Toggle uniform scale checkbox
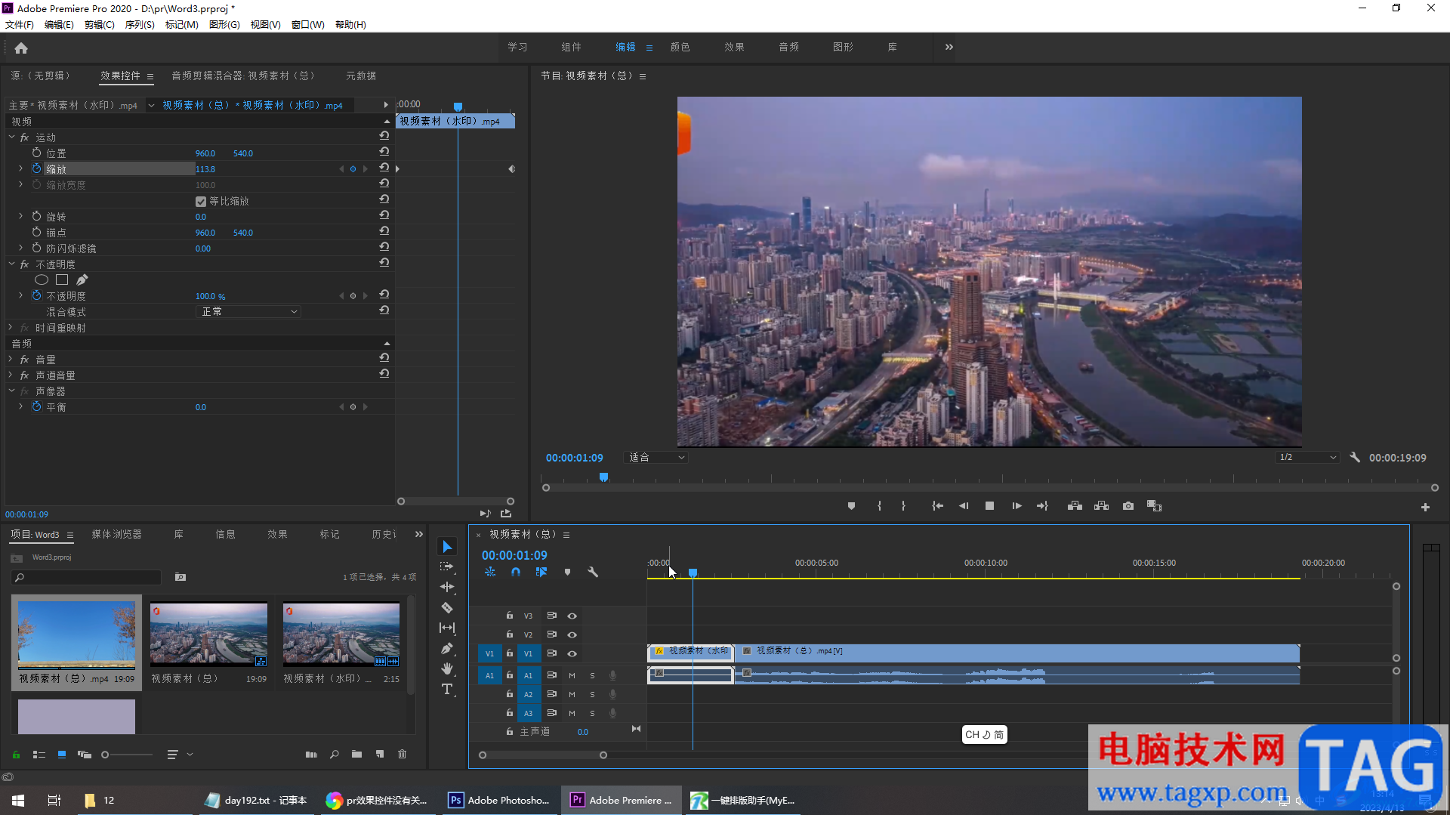Viewport: 1450px width, 815px height. [x=201, y=202]
